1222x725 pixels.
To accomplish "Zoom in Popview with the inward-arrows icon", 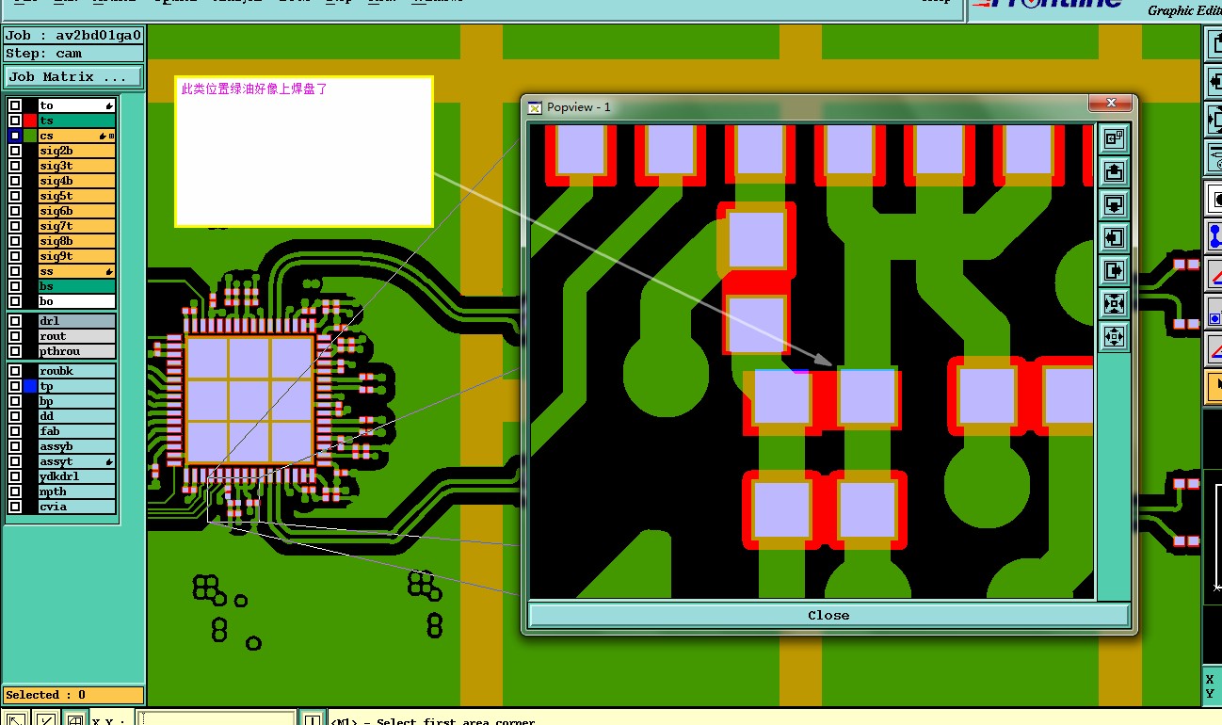I will point(1114,303).
